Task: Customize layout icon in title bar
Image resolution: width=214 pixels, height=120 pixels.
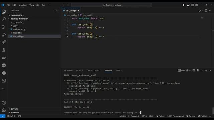Action: tap(197, 5)
